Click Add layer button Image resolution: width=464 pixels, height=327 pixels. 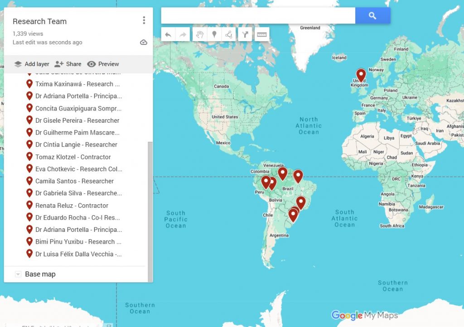[x=31, y=64]
